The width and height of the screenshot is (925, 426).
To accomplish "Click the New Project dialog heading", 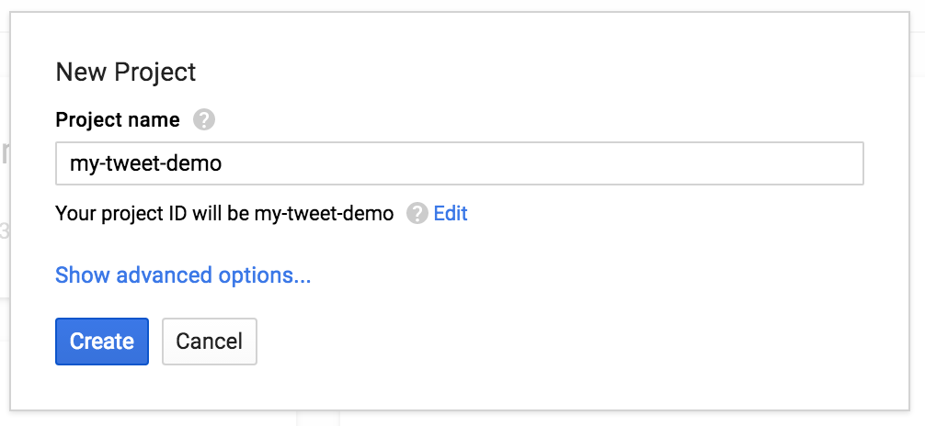I will tap(126, 72).
